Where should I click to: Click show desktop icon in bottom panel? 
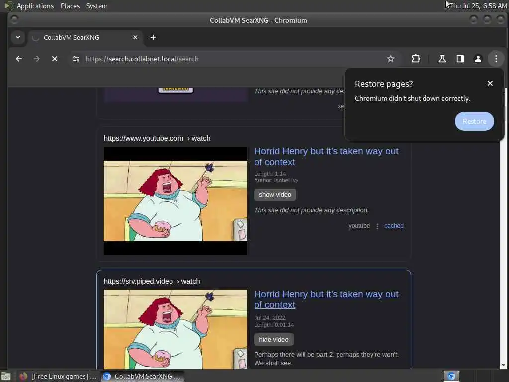(6, 376)
